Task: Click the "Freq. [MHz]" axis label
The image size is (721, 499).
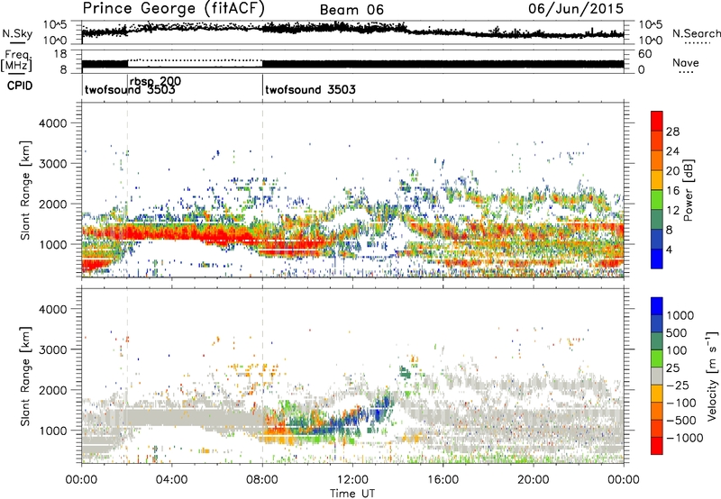Action: pyautogui.click(x=16, y=60)
